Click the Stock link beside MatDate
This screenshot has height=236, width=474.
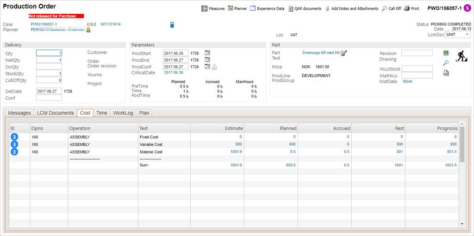(407, 81)
